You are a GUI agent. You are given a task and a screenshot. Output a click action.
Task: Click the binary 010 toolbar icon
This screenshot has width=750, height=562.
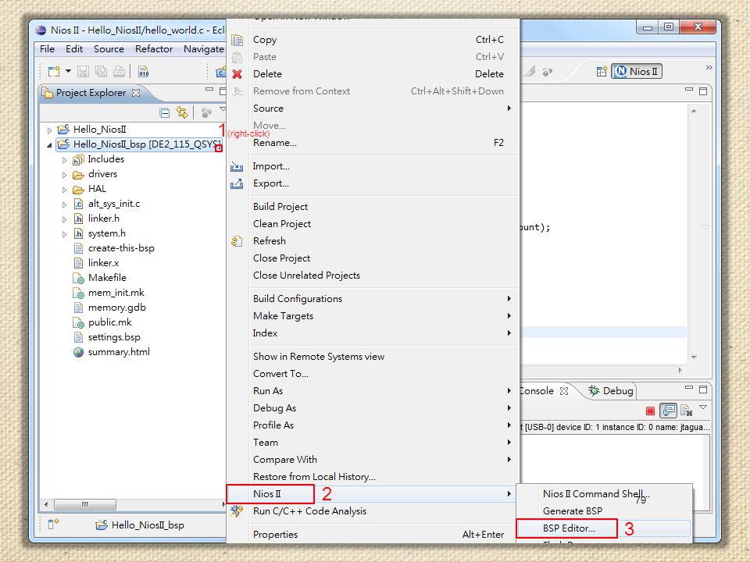(144, 72)
